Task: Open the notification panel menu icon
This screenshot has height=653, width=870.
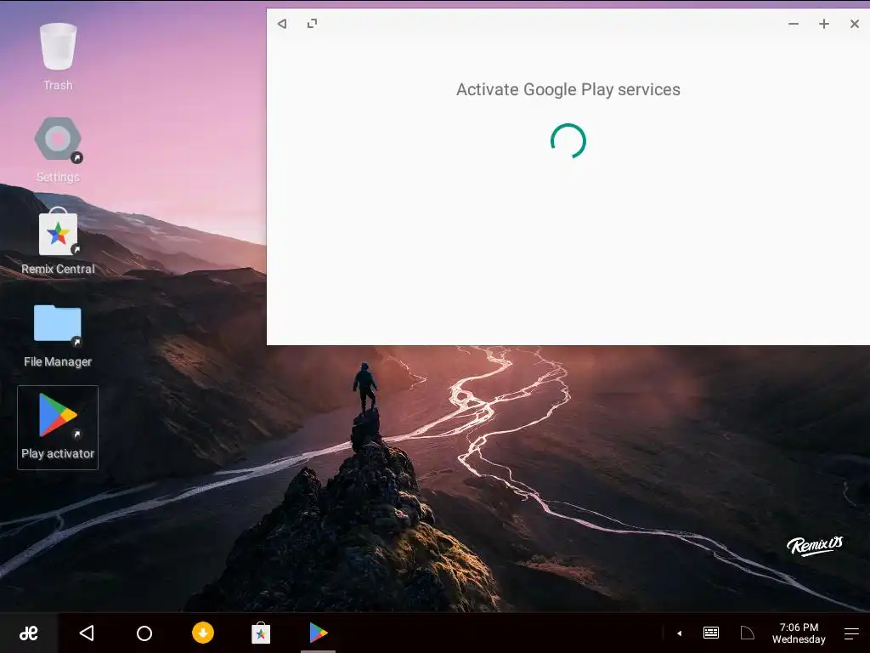Action: tap(851, 633)
